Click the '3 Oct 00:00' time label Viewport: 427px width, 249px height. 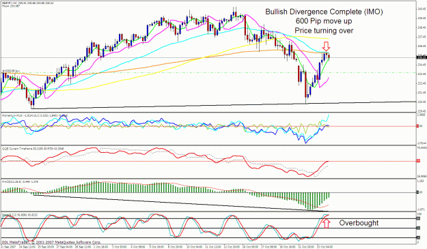pos(120,247)
